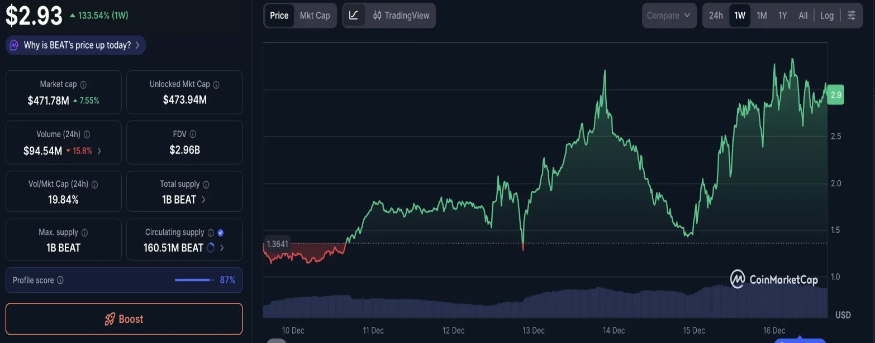Screen dimensions: 875x343
Task: Click the current price label 2.9 on chart
Action: click(836, 95)
